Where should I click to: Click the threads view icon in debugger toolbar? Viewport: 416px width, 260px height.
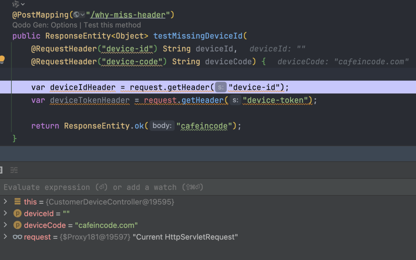pyautogui.click(x=14, y=170)
